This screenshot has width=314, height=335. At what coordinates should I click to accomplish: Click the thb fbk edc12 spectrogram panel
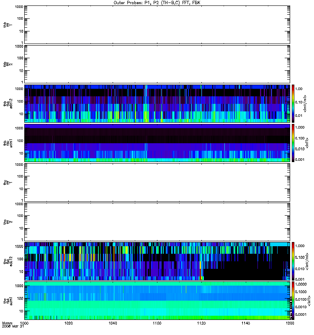(x=157, y=103)
